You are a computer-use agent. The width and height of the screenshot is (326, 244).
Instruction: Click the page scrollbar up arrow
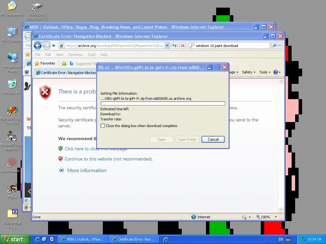pos(281,81)
